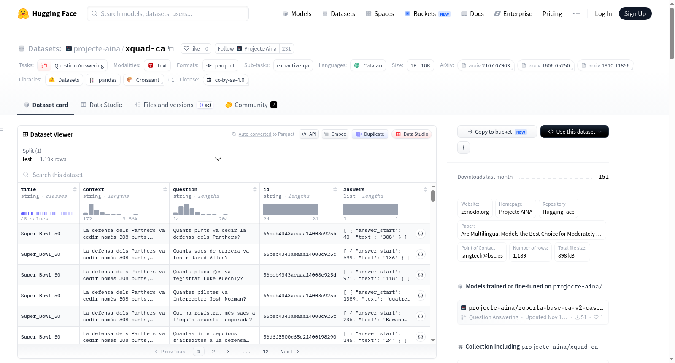
Task: Open Data Studio from viewer header
Action: pyautogui.click(x=412, y=134)
